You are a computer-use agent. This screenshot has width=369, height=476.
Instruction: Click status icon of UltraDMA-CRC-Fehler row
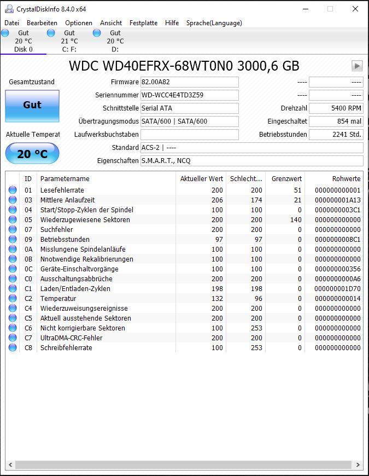[x=13, y=338]
